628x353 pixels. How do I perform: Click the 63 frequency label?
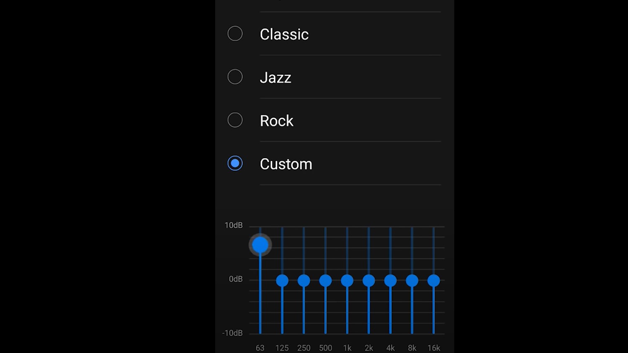260,348
